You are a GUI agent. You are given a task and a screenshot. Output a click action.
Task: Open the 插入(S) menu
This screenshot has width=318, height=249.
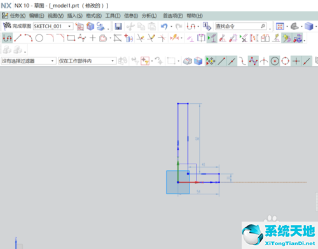point(75,16)
